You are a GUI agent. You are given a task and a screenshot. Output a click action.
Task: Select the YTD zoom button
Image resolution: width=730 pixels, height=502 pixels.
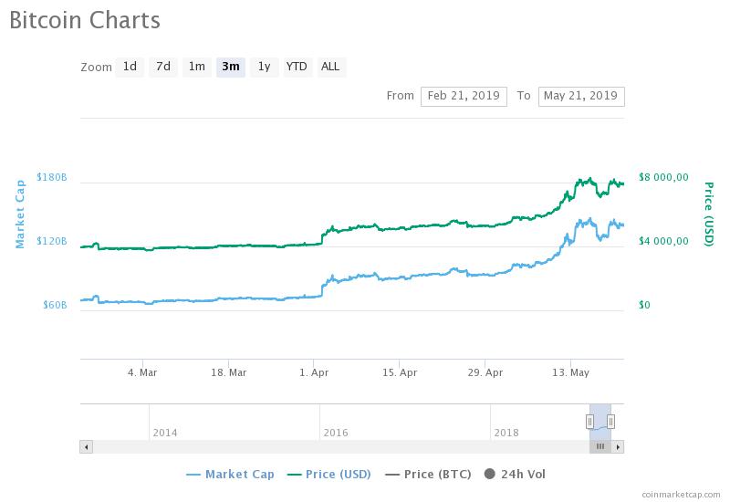click(x=297, y=67)
